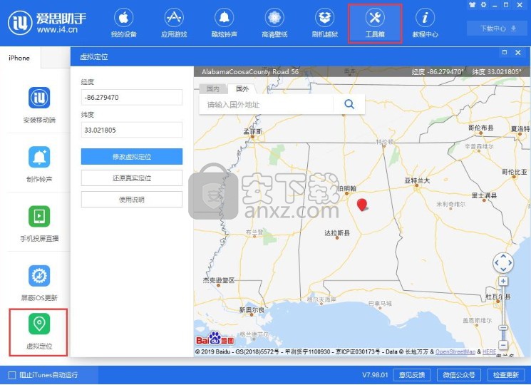
Task: Open 高清壁纸 wallpapers section
Action: click(x=274, y=23)
